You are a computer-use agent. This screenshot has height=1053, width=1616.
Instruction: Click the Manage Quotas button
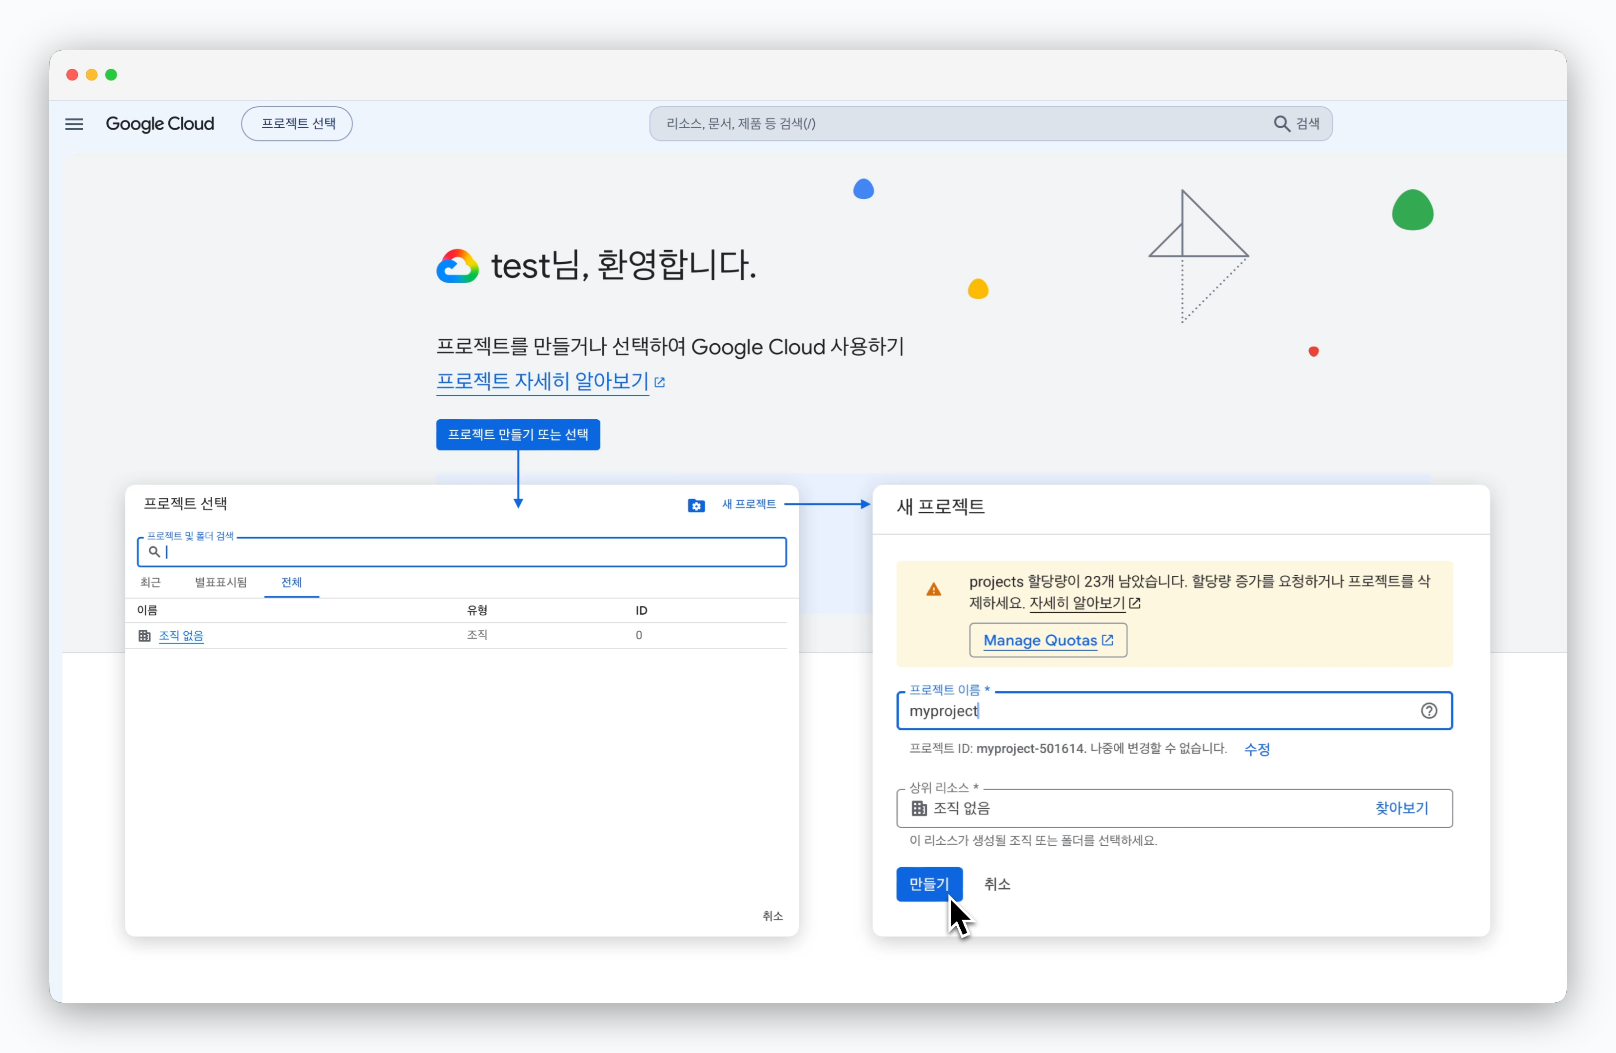point(1048,640)
